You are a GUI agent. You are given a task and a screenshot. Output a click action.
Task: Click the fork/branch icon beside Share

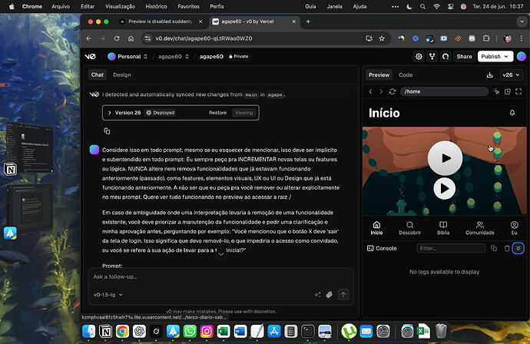[432, 56]
